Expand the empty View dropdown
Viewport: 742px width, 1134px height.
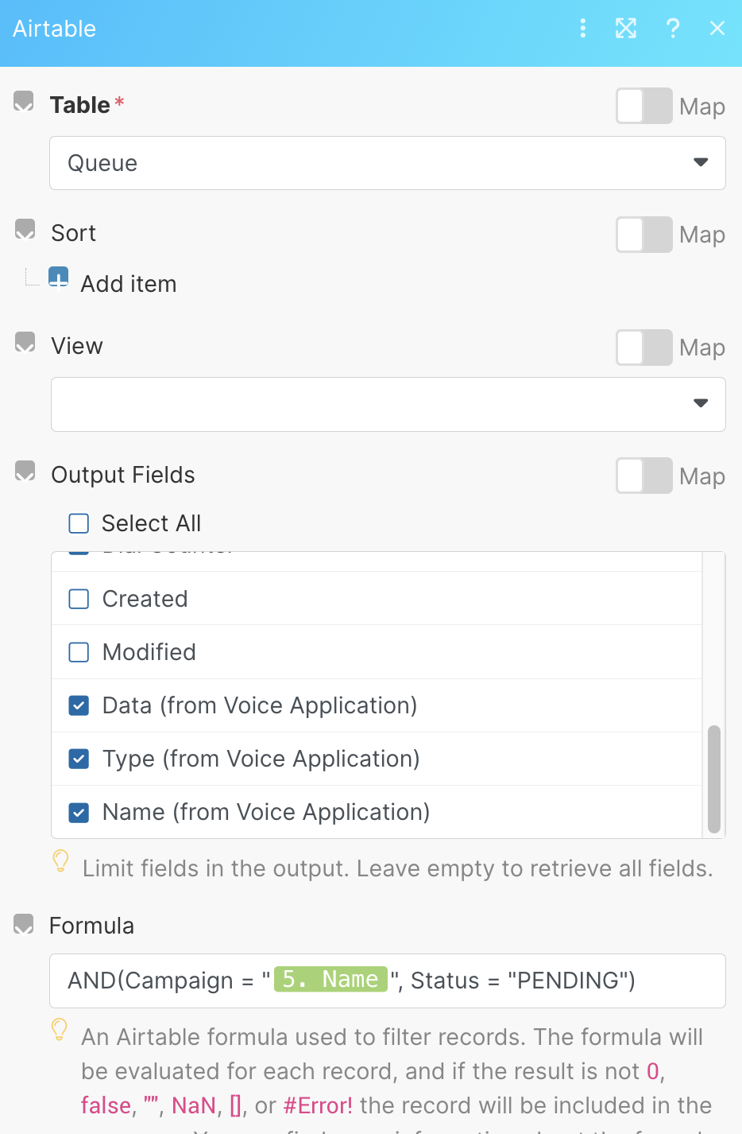[387, 404]
